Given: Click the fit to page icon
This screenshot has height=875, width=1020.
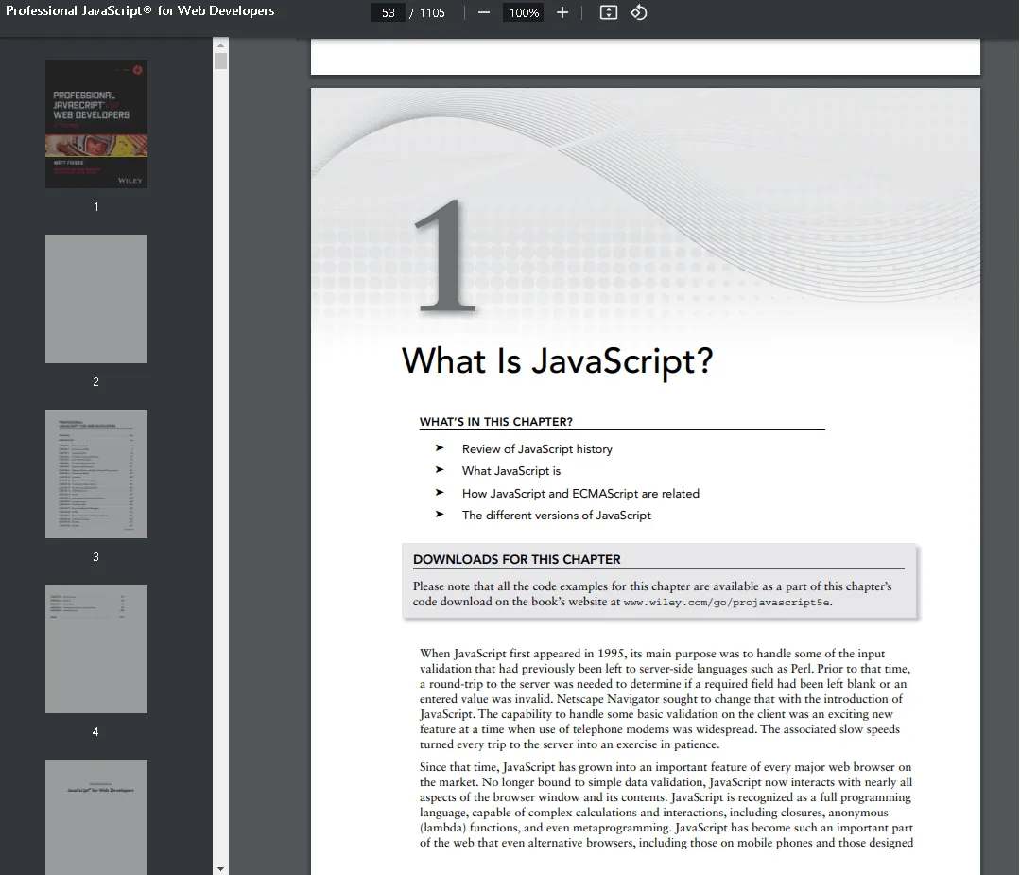Looking at the screenshot, I should pos(609,12).
